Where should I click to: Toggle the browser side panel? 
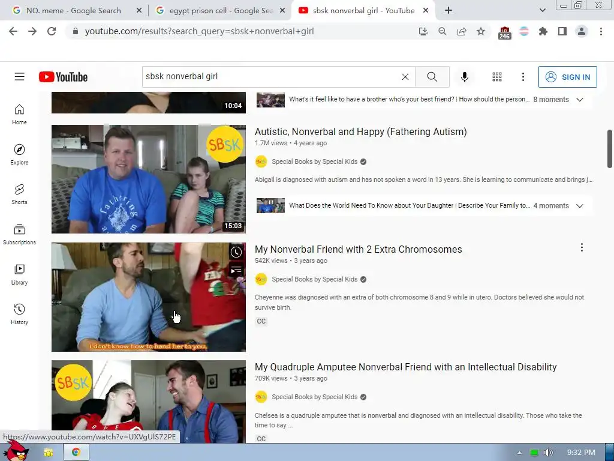pos(562,31)
